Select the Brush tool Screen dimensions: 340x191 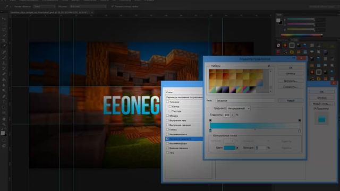[x=4, y=57]
